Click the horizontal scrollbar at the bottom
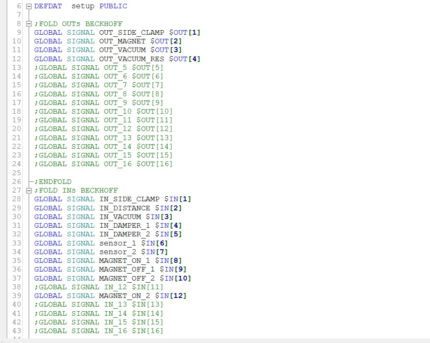The width and height of the screenshot is (430, 343). tap(215, 341)
